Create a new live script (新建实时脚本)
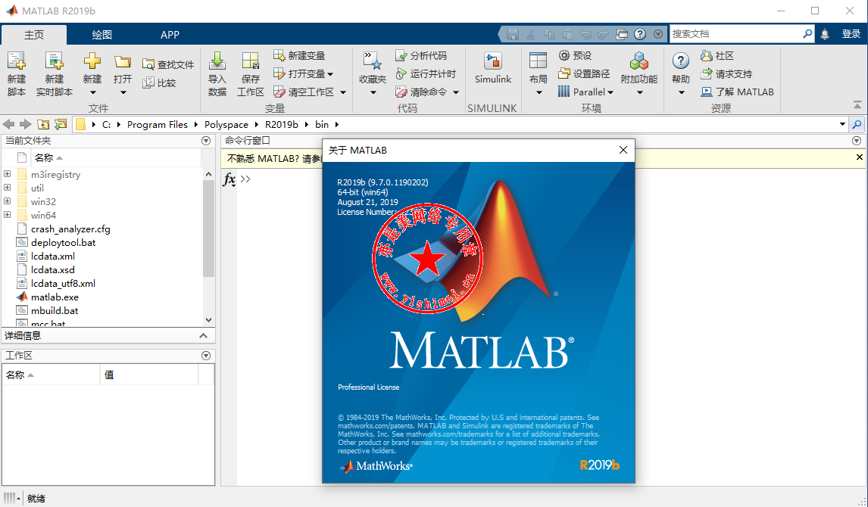 pos(55,74)
